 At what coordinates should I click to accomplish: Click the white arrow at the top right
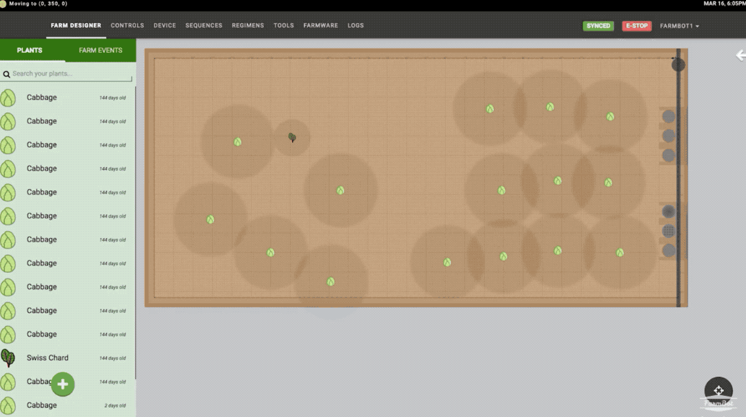[740, 55]
